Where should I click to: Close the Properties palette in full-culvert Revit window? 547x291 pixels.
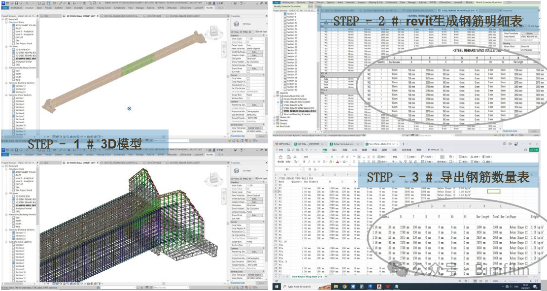266,16
